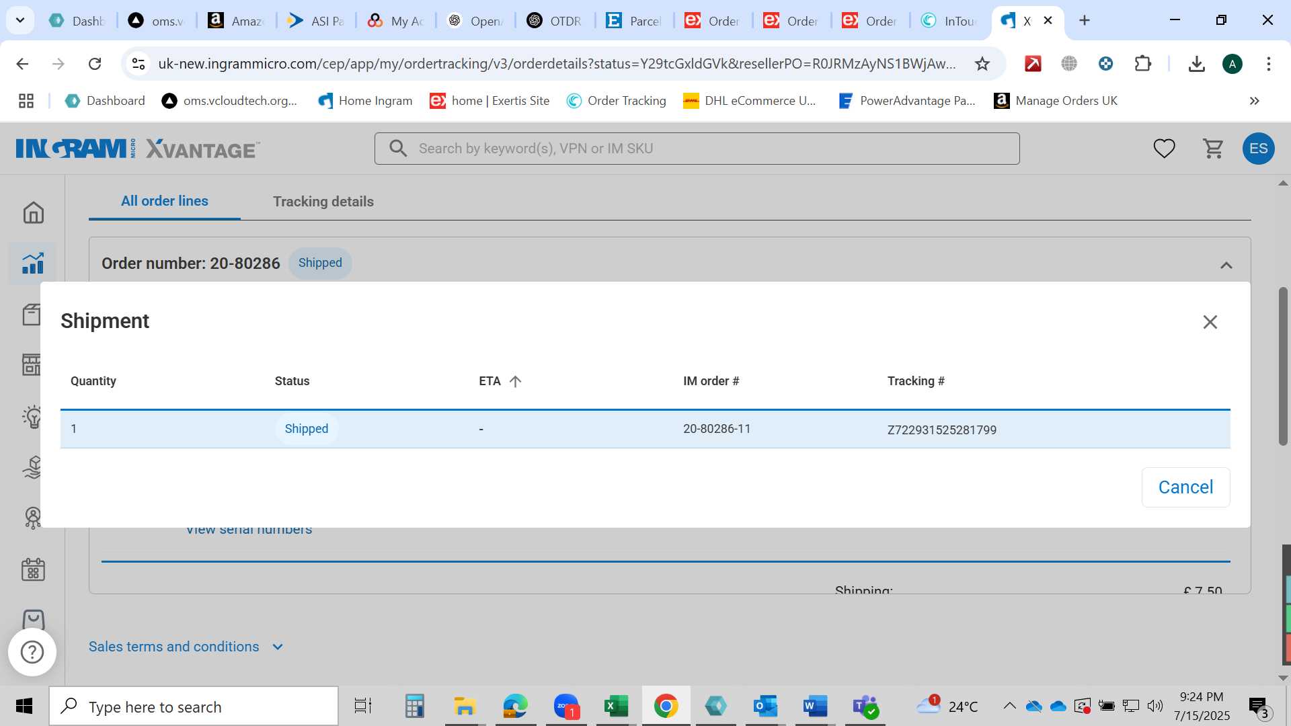Click tracking number Z722931525281799

point(941,430)
